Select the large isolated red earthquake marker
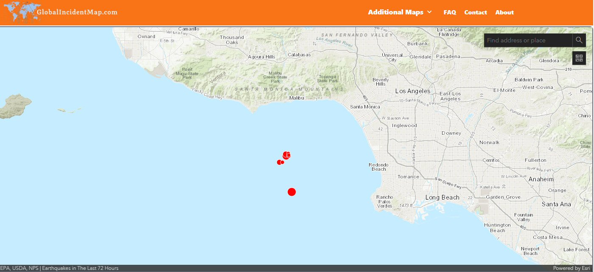 [291, 192]
